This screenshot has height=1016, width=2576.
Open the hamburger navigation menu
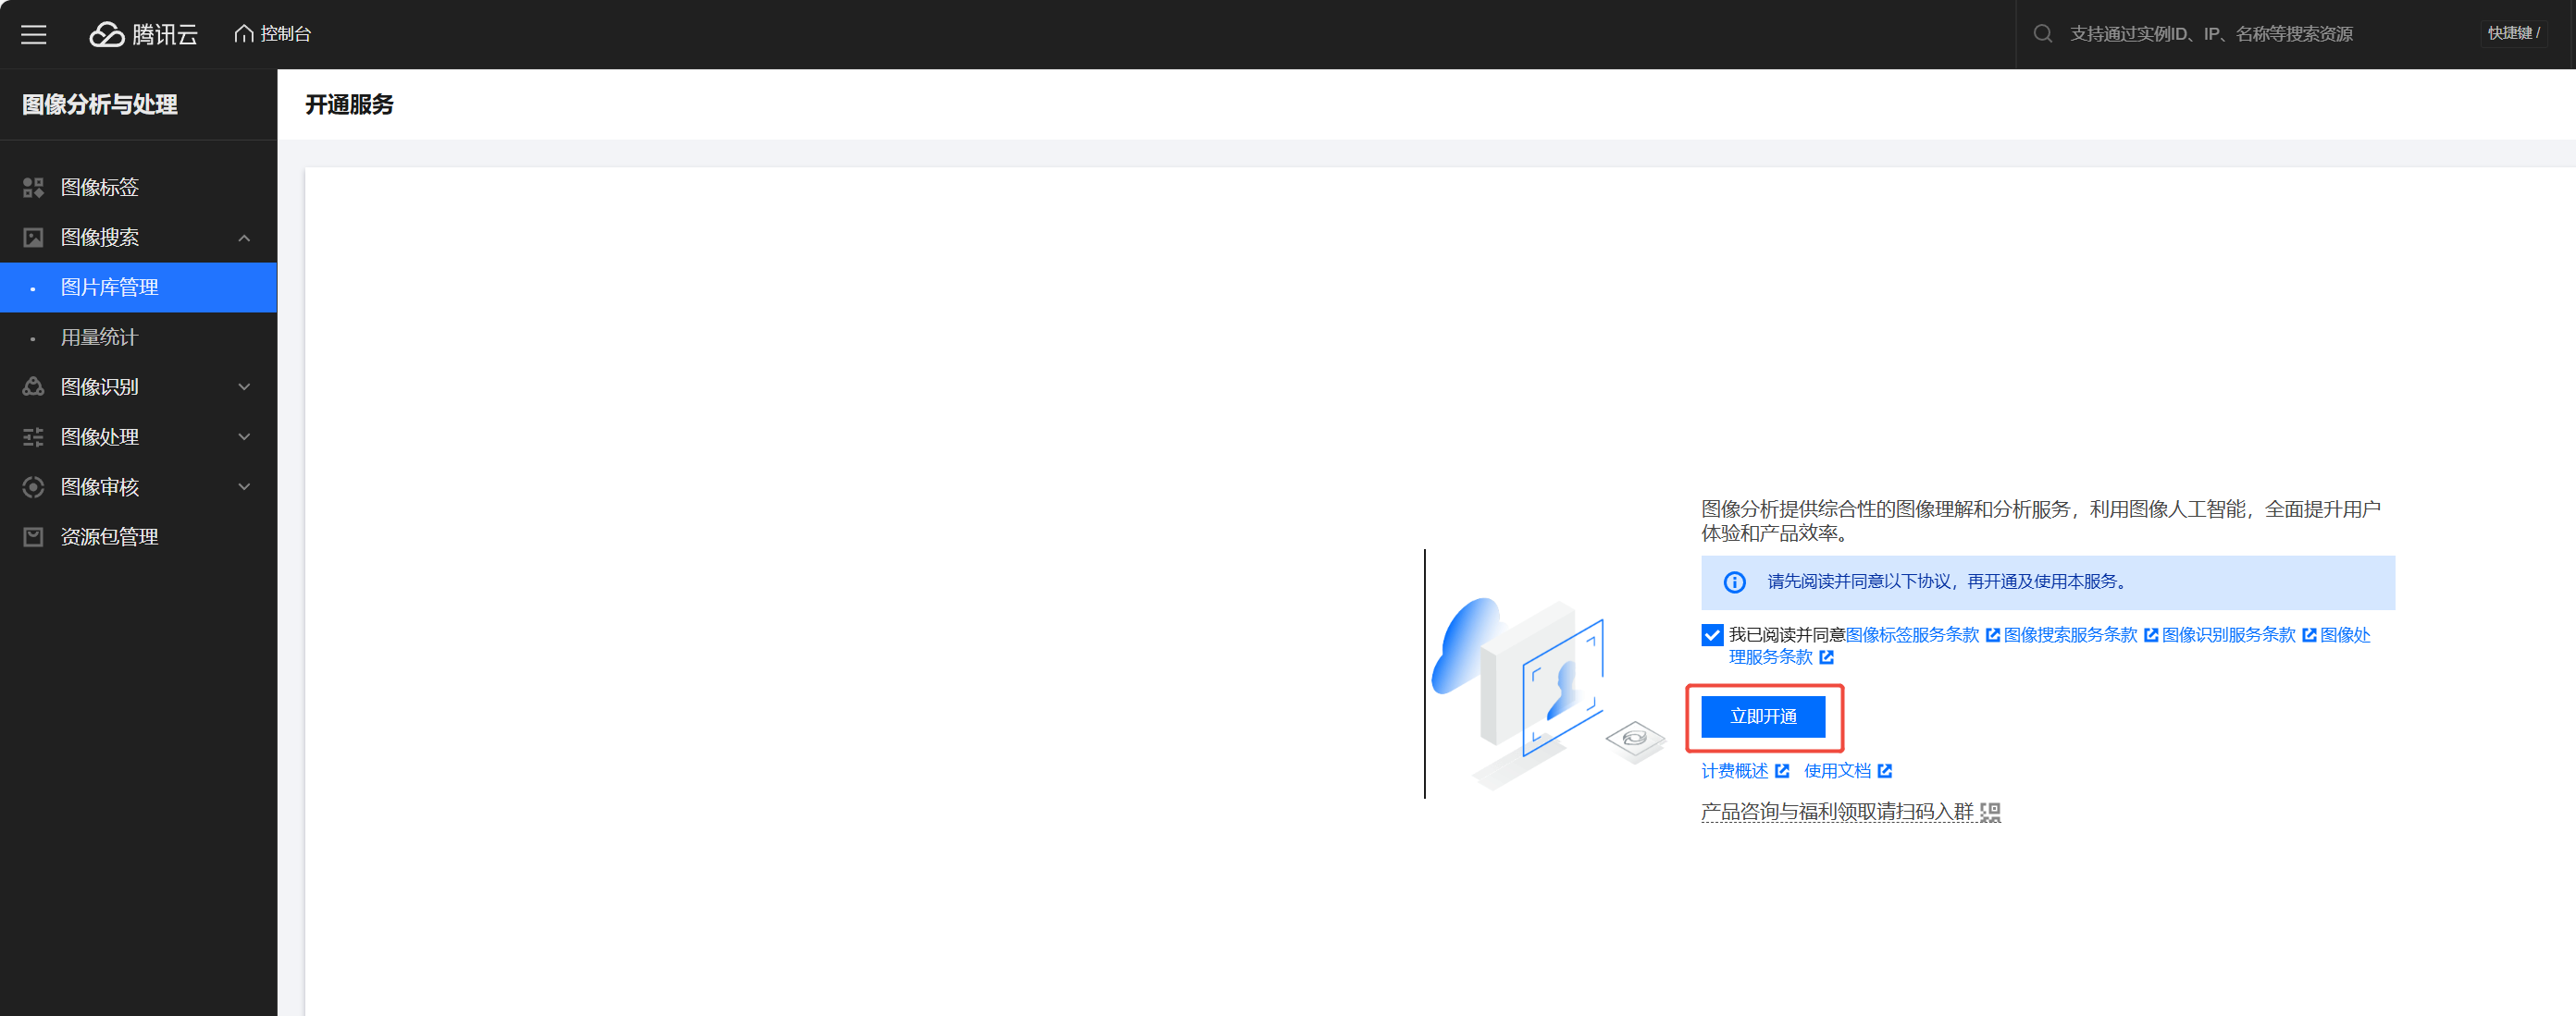coord(34,35)
